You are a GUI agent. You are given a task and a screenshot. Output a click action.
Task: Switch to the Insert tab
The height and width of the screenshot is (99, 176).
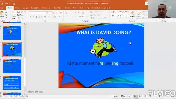17,8
